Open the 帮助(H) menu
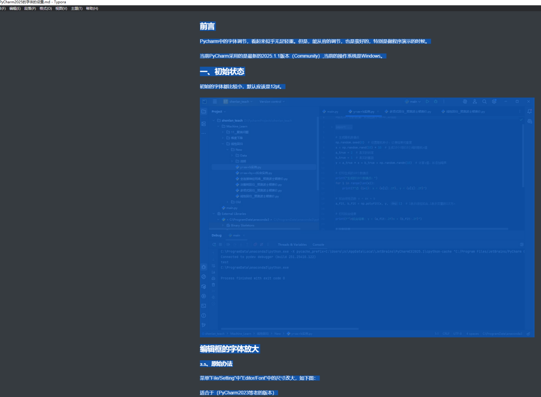The height and width of the screenshot is (397, 541). (x=92, y=9)
